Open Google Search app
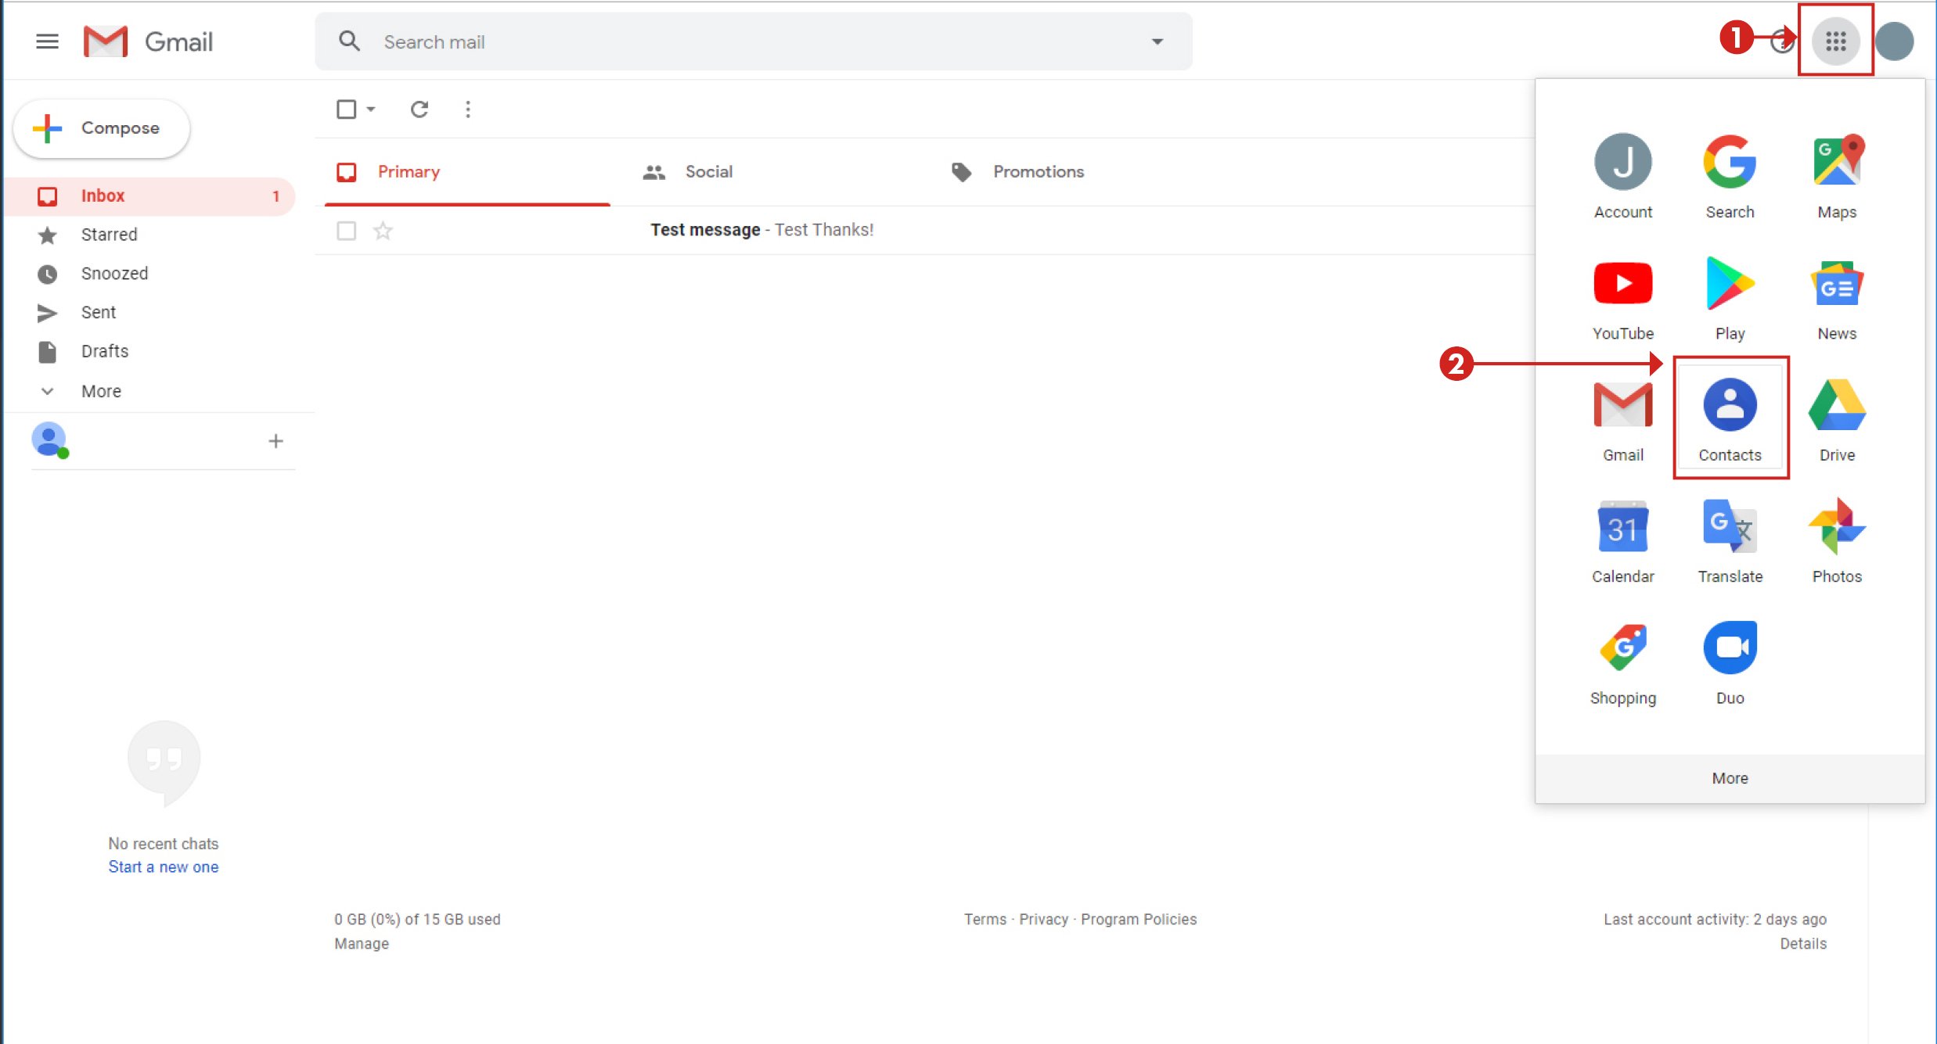 coord(1730,177)
